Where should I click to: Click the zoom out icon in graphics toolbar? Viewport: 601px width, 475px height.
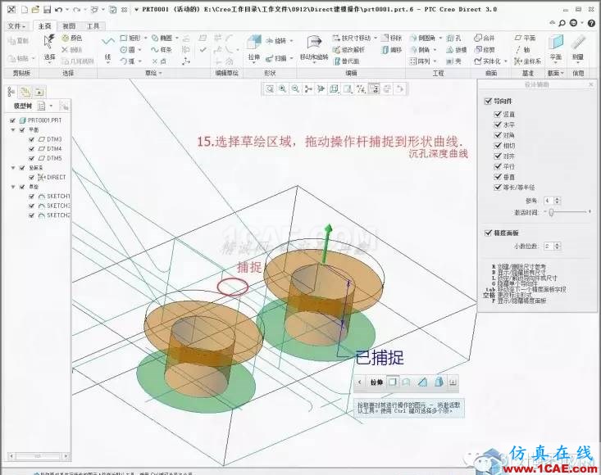[x=295, y=89]
